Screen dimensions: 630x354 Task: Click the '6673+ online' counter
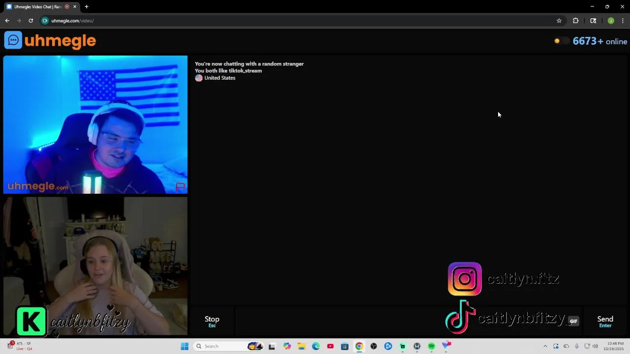point(600,41)
